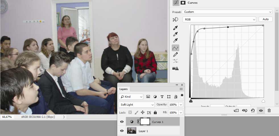Close the Layers panel

pyautogui.click(x=182, y=85)
